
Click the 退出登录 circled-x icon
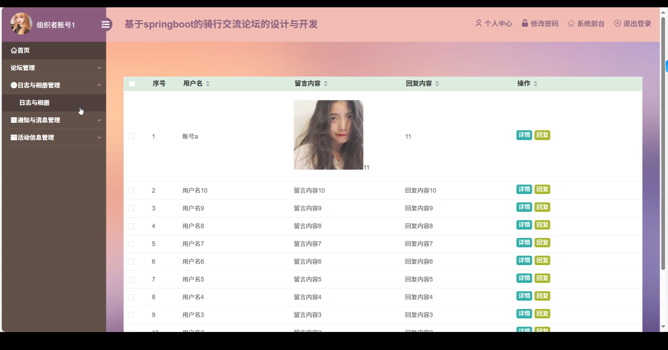tap(617, 23)
